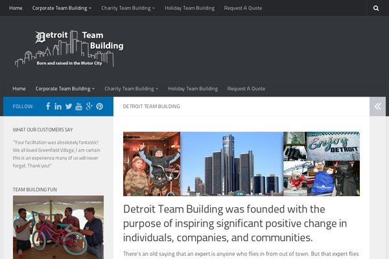
Task: Expand Charity Team Building in top bar
Action: pos(128,8)
